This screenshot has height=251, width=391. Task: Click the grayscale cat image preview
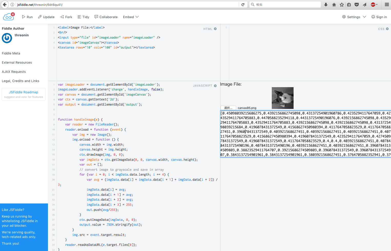click(x=283, y=98)
